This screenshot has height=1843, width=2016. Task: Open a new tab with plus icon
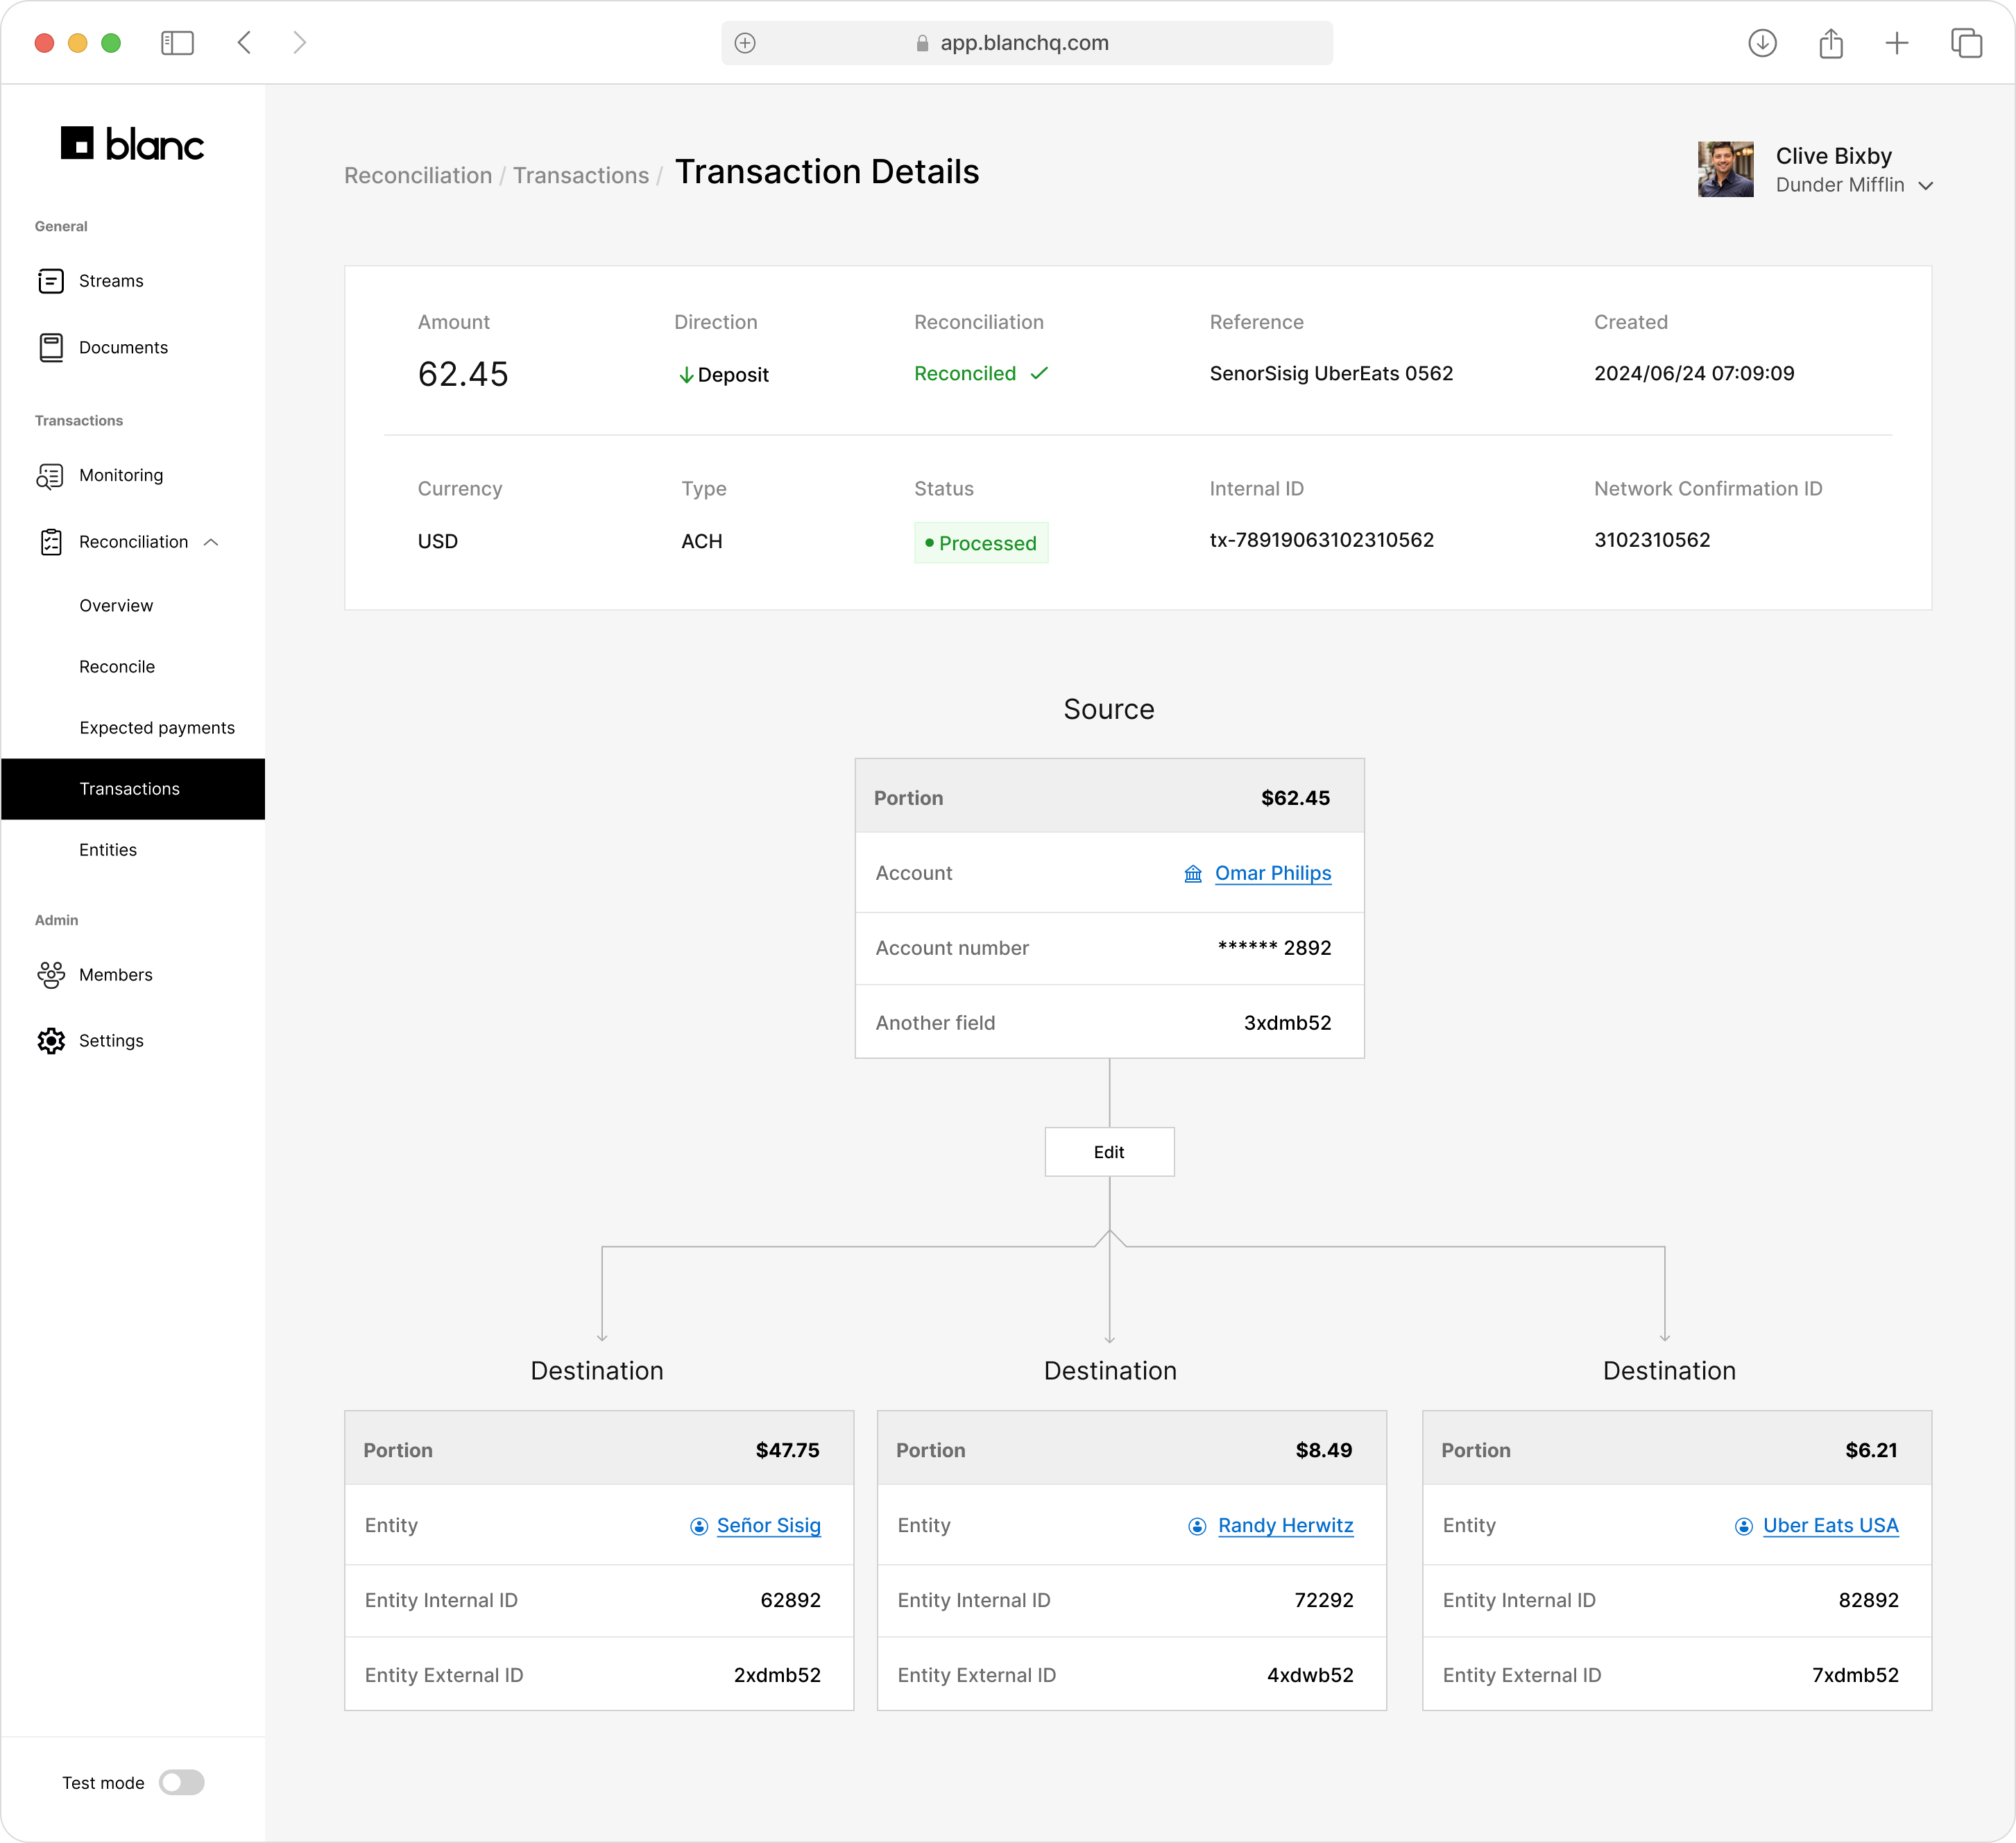[x=1896, y=43]
